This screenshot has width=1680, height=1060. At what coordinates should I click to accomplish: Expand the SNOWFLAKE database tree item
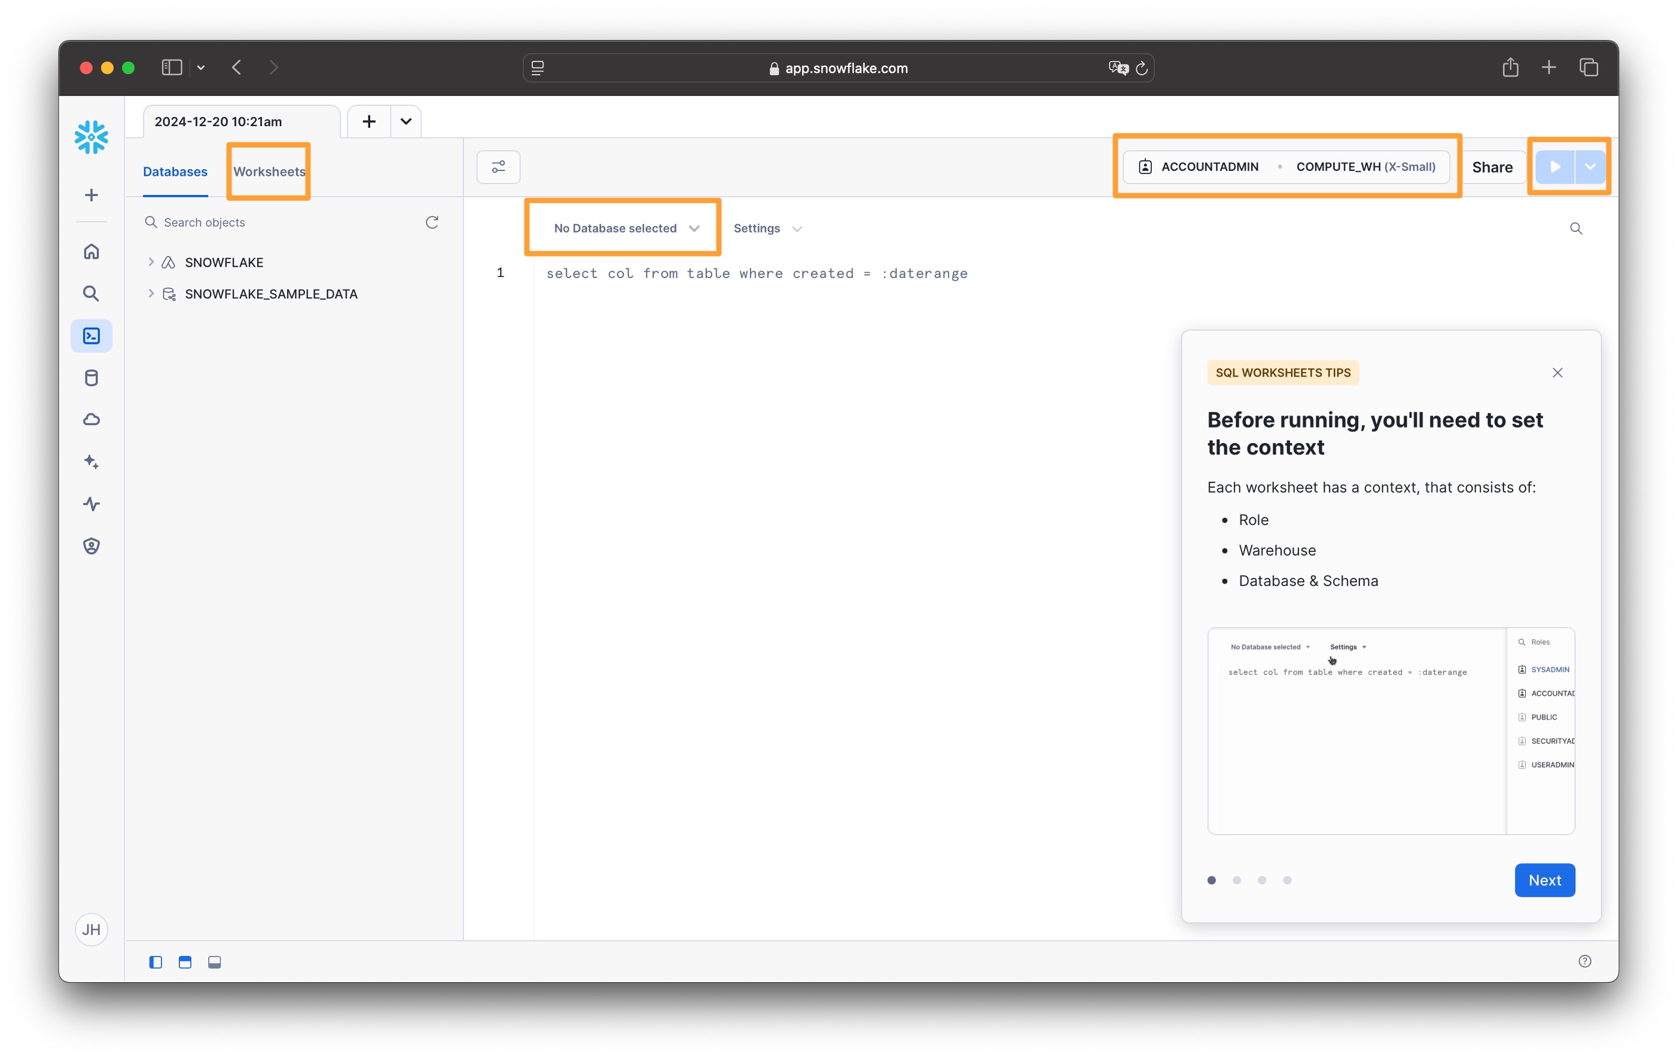(x=151, y=262)
